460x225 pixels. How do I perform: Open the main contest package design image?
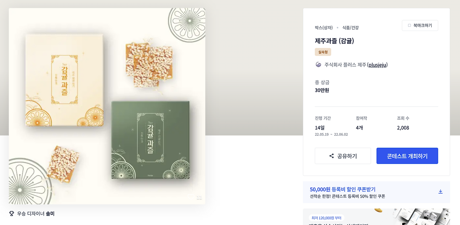point(107,106)
